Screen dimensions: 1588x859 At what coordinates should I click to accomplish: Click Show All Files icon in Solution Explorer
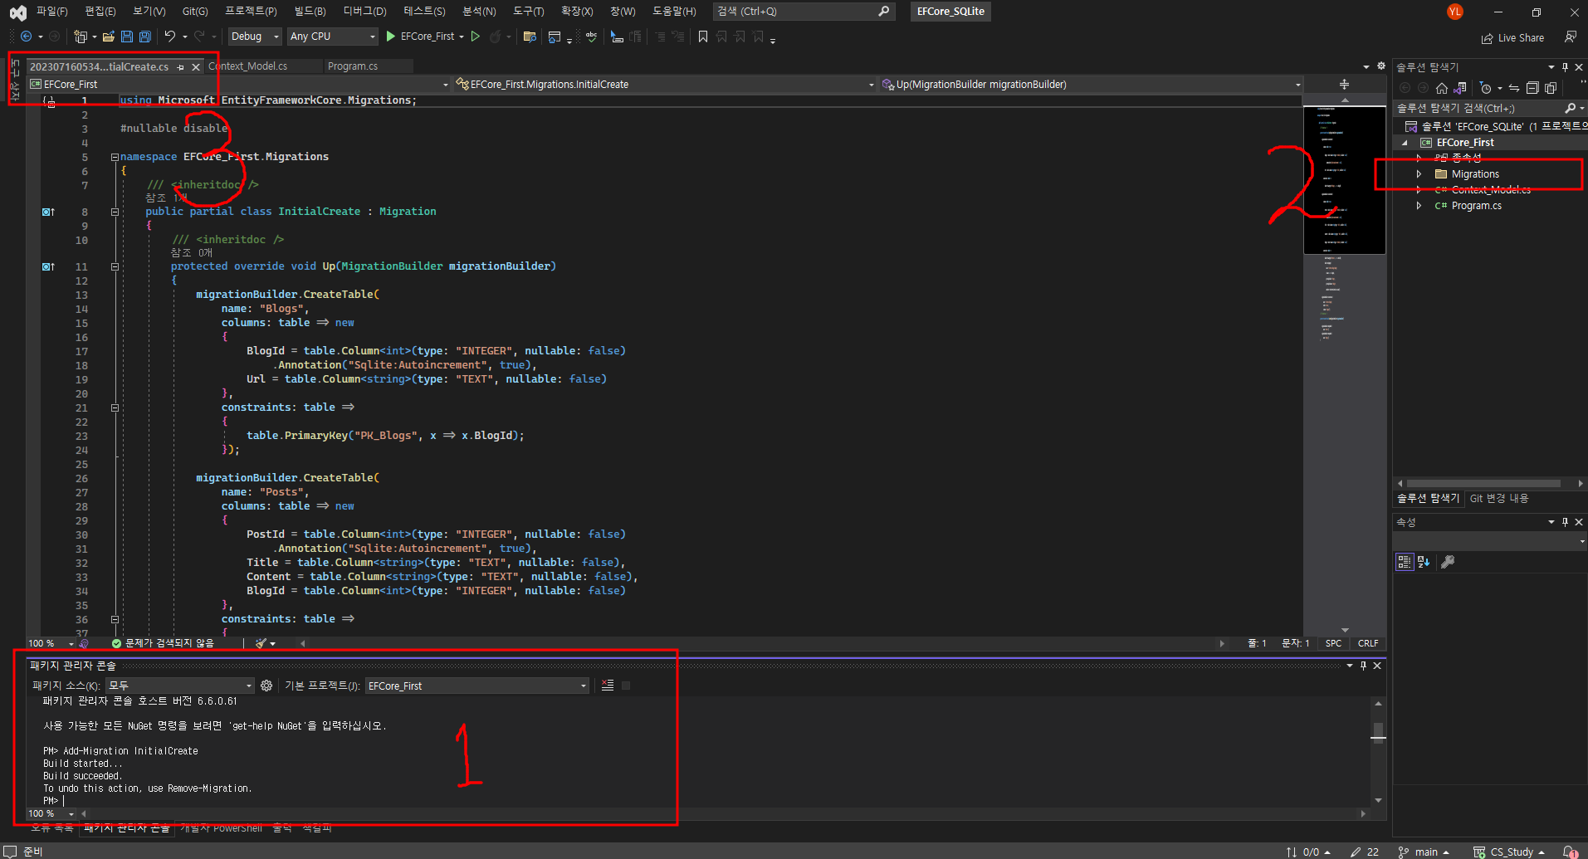pos(1551,88)
